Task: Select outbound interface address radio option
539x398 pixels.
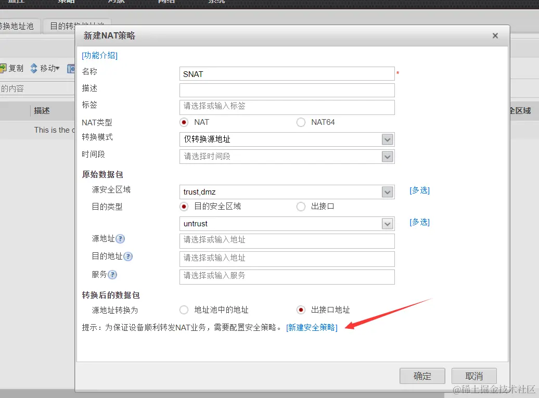Action: pyautogui.click(x=301, y=310)
